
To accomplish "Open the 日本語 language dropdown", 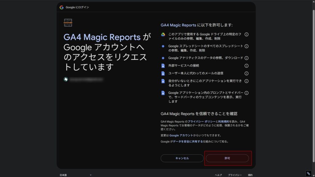I will tap(76, 175).
